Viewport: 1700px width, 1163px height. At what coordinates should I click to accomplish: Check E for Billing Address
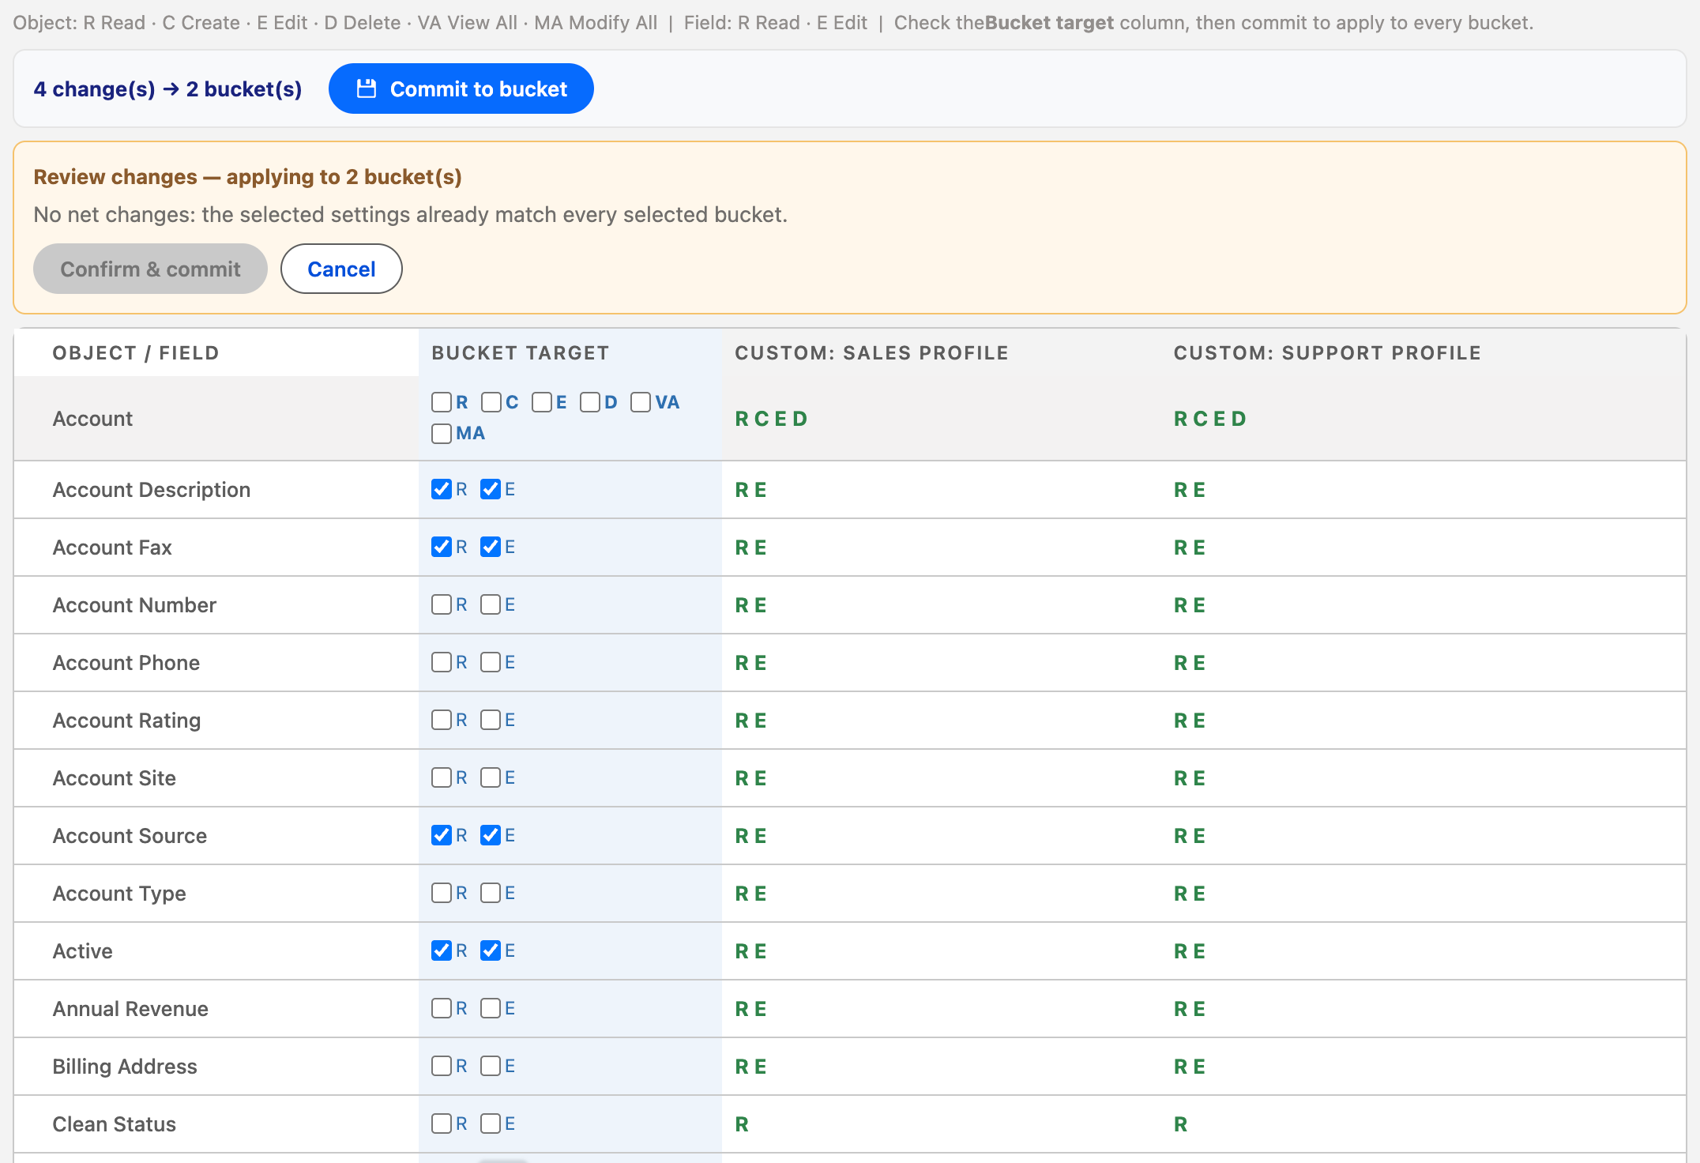point(491,1066)
